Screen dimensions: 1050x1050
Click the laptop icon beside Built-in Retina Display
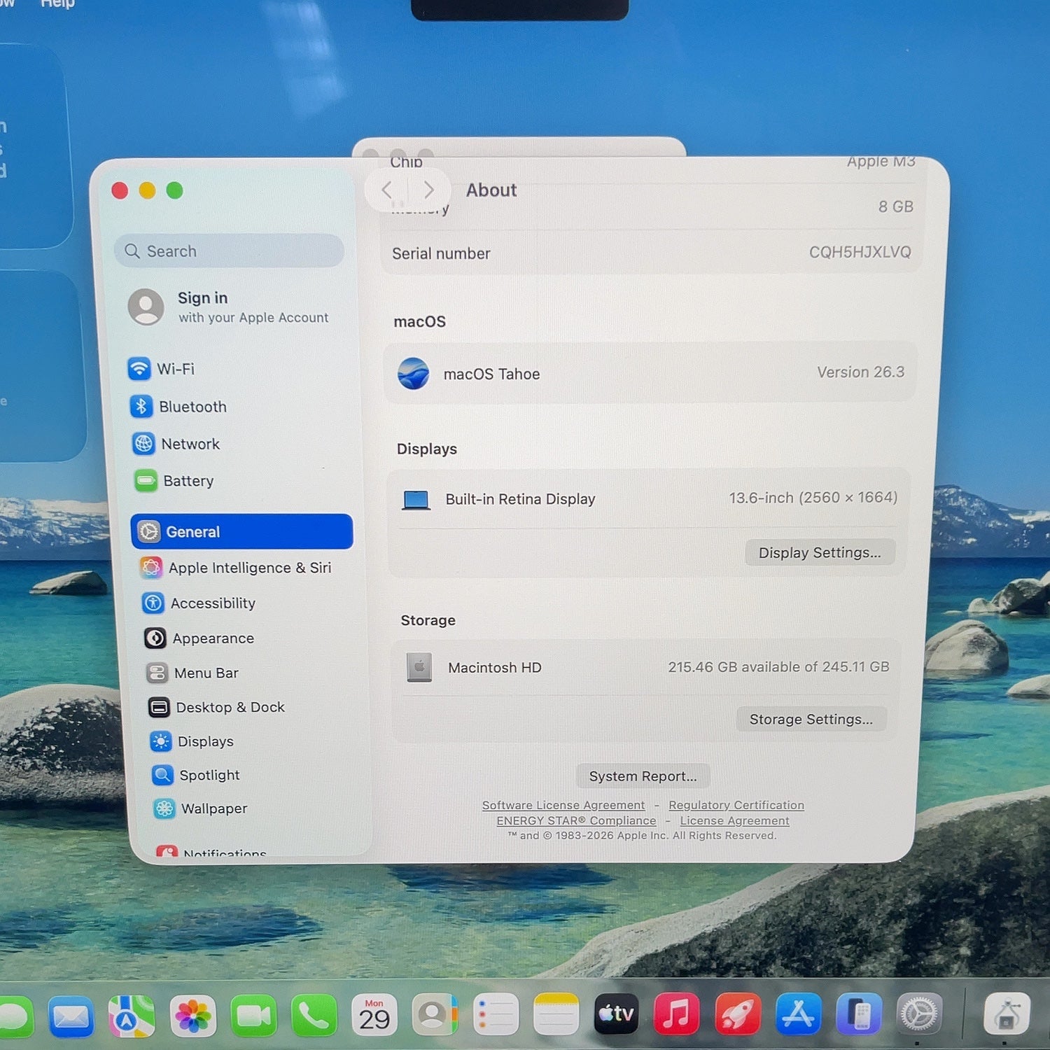416,500
